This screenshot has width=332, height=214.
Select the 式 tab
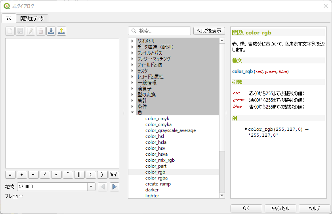[x=9, y=18]
